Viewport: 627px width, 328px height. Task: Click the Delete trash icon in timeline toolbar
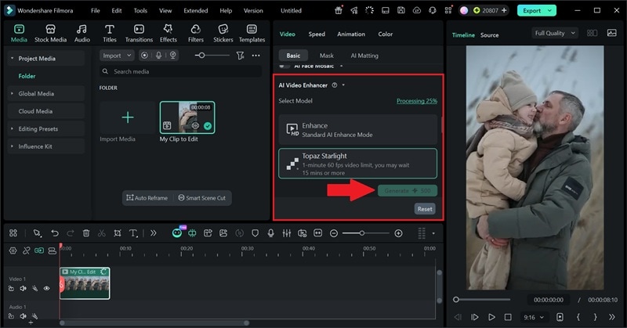coord(86,233)
